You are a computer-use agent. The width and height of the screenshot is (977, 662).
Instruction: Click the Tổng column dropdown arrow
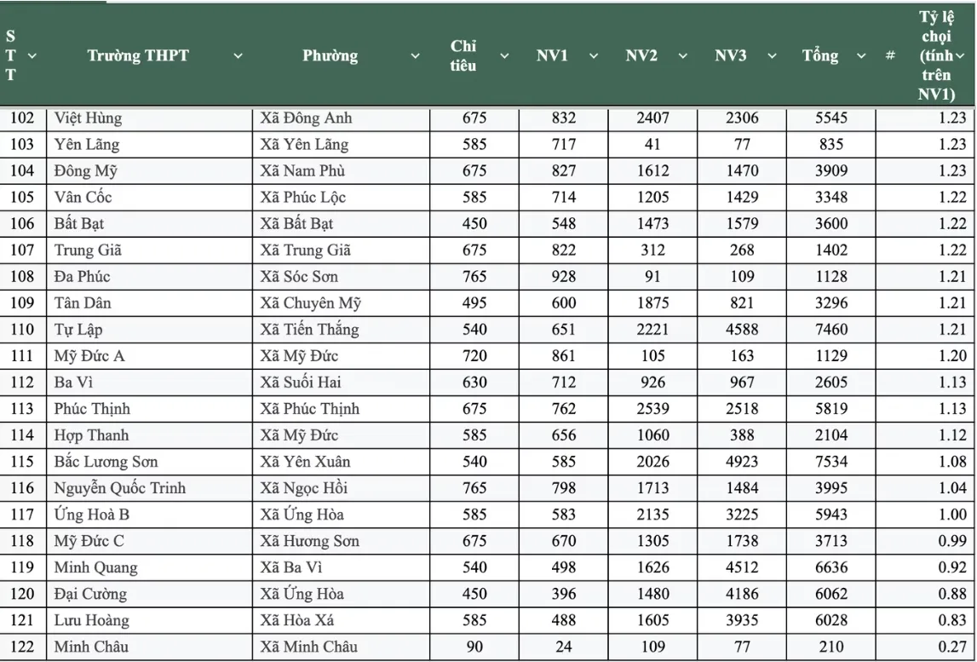861,56
